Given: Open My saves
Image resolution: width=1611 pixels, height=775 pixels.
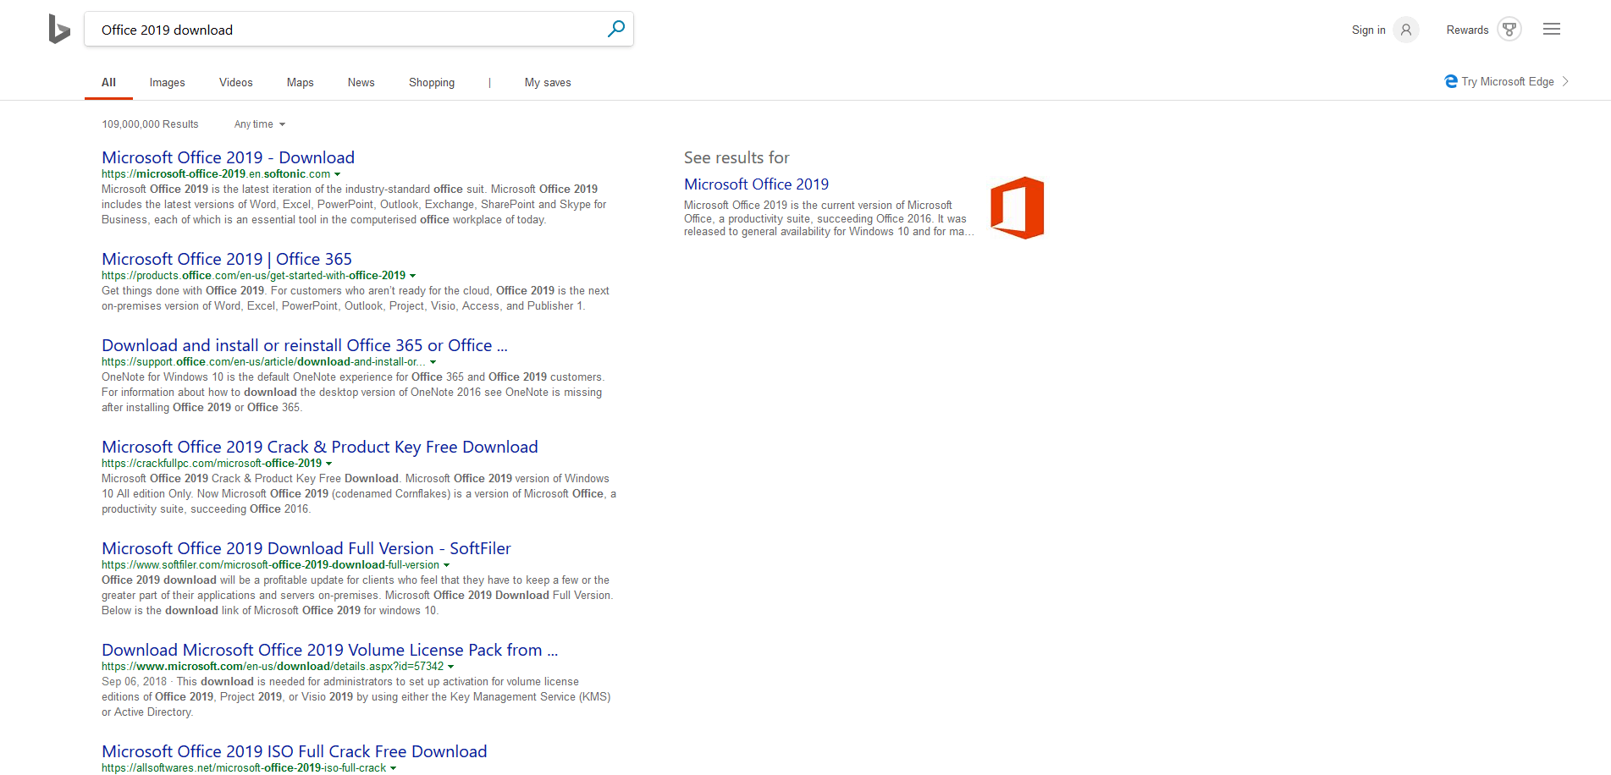Looking at the screenshot, I should (x=548, y=82).
